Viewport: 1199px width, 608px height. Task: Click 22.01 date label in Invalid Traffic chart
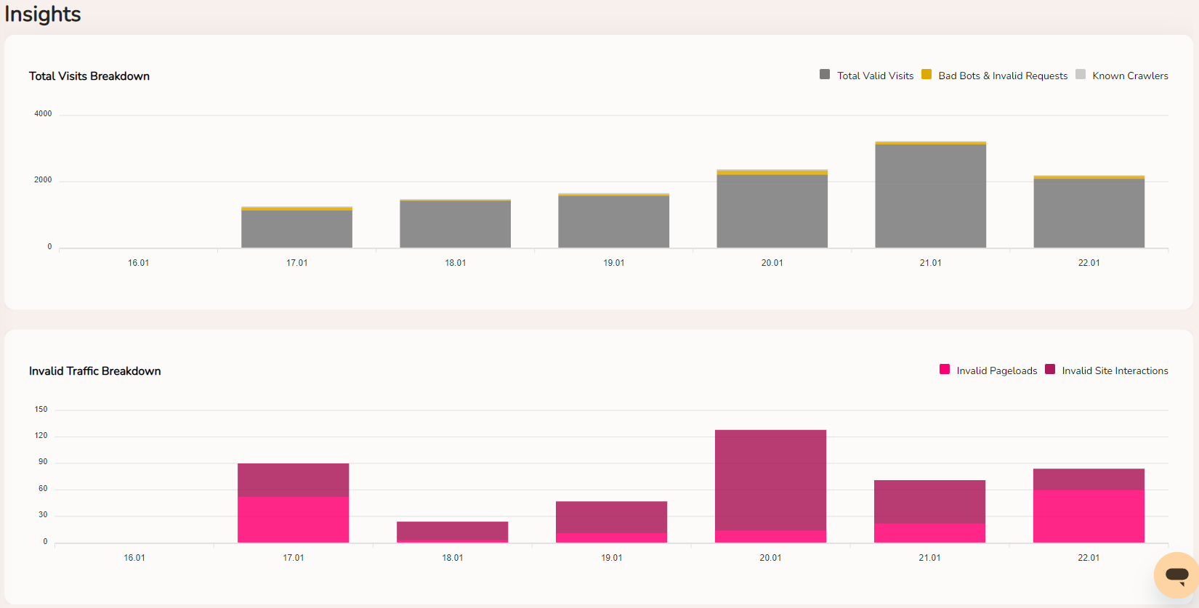pos(1089,558)
